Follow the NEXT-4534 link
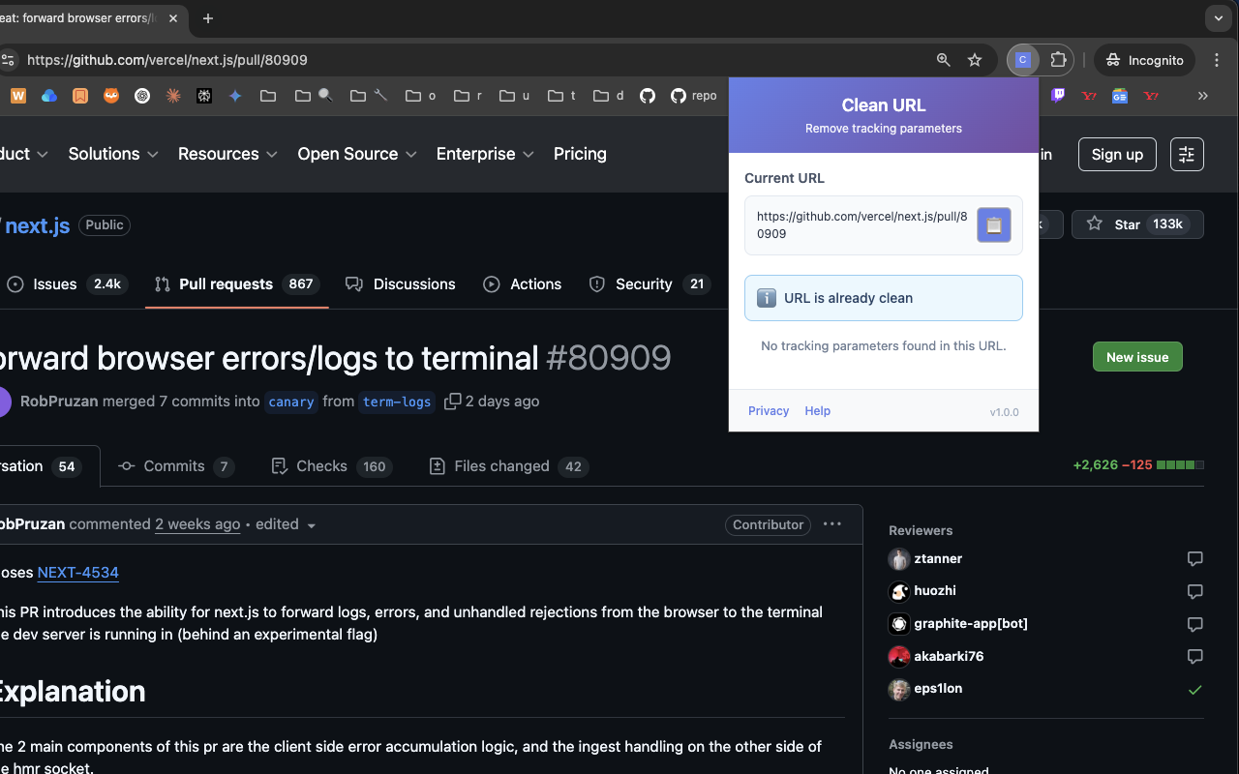Viewport: 1239px width, 774px height. coord(77,572)
